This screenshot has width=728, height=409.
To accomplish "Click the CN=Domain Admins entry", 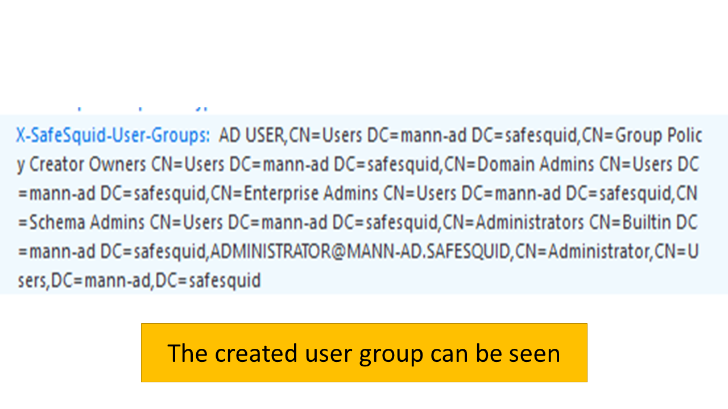I will (519, 165).
